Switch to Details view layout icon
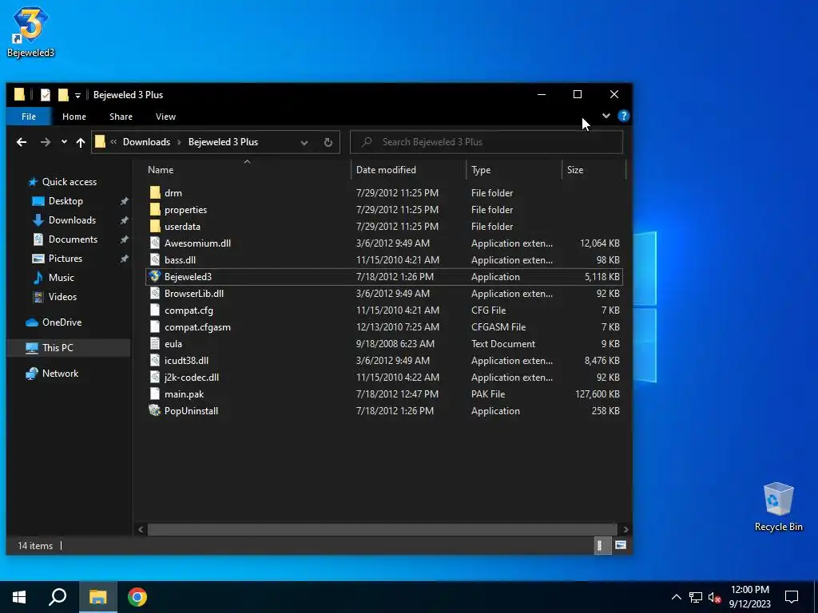 click(602, 545)
